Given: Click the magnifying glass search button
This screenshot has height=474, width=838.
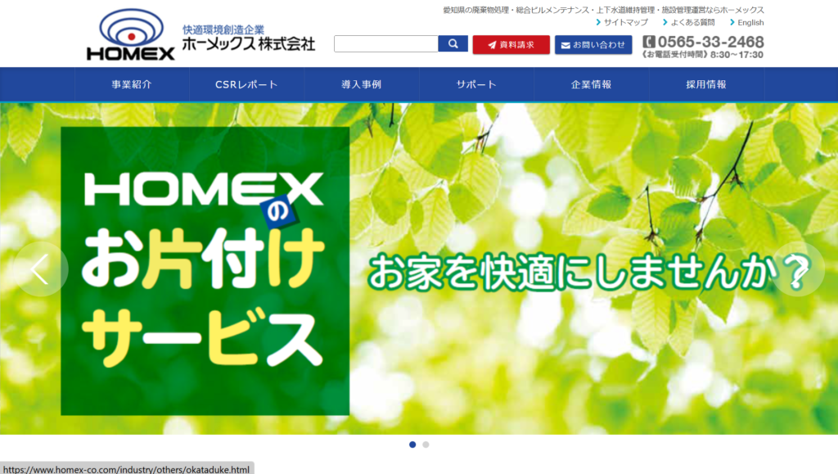Looking at the screenshot, I should coord(453,44).
